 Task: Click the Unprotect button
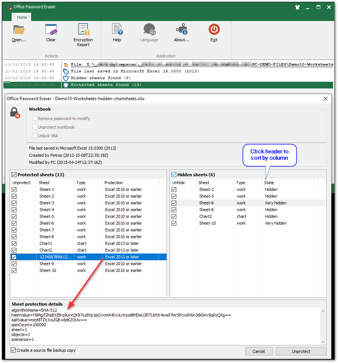coord(301,351)
